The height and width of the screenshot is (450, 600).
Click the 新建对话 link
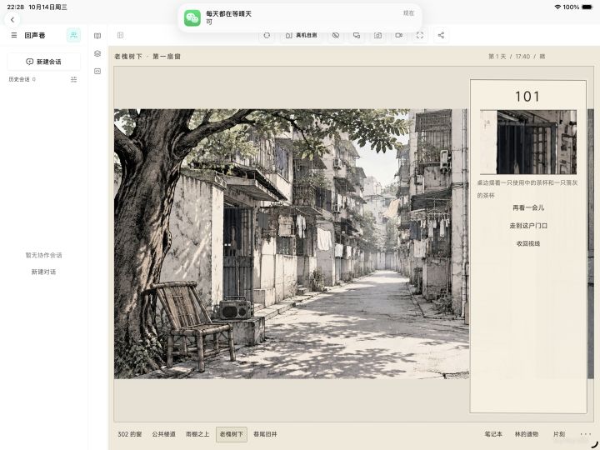tap(43, 272)
